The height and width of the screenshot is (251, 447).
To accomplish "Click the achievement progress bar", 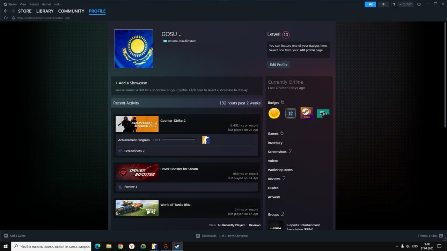I will pos(178,140).
